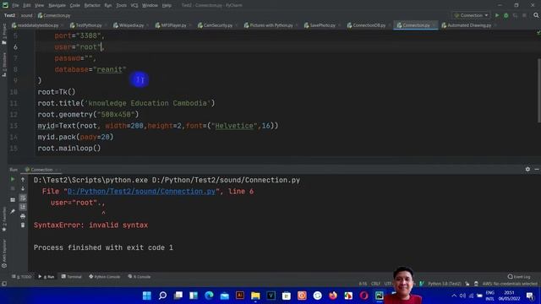Open the Structure side tab

[4, 64]
